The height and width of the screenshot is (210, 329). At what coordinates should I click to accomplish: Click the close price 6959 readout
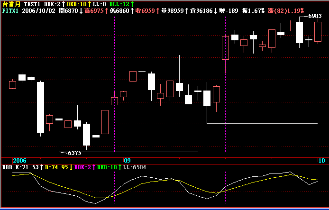(145, 10)
